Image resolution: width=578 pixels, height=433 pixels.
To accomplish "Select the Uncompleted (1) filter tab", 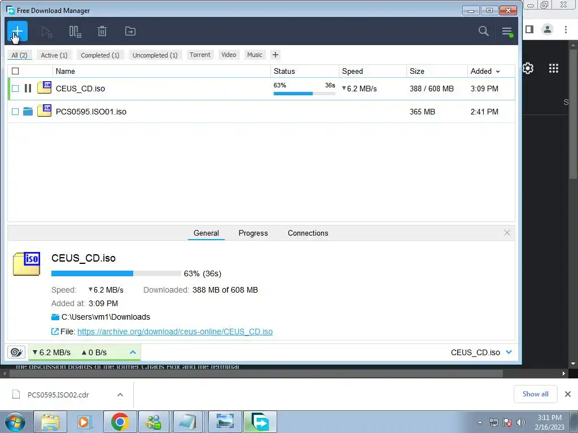I will pyautogui.click(x=155, y=55).
